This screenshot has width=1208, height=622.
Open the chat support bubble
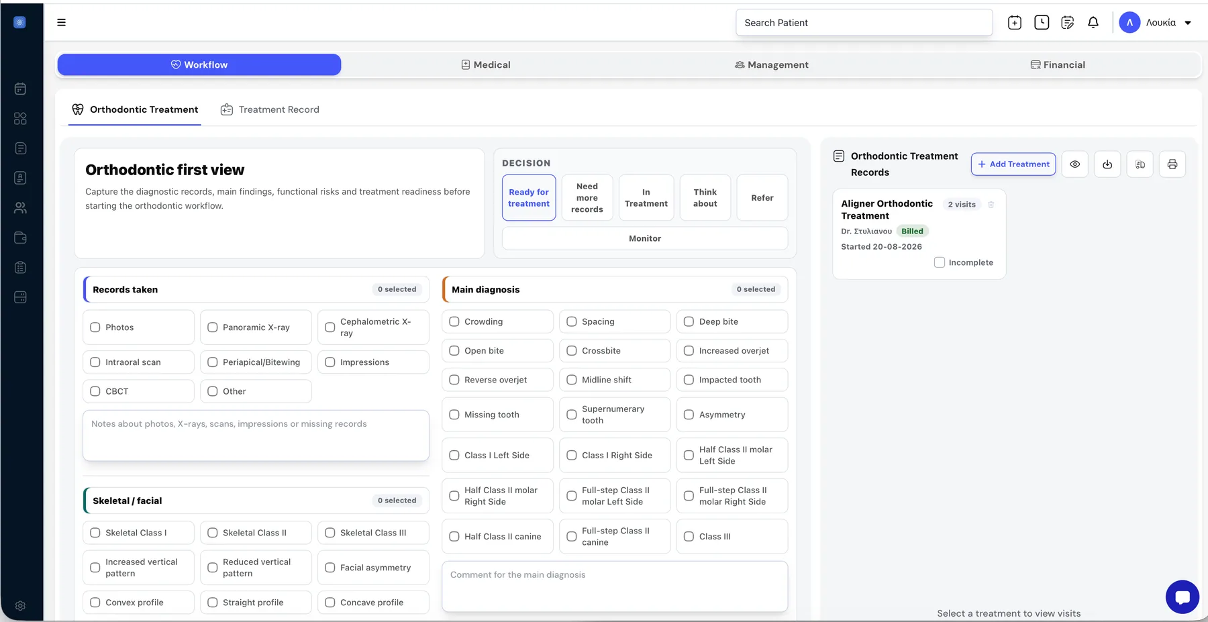click(1182, 597)
